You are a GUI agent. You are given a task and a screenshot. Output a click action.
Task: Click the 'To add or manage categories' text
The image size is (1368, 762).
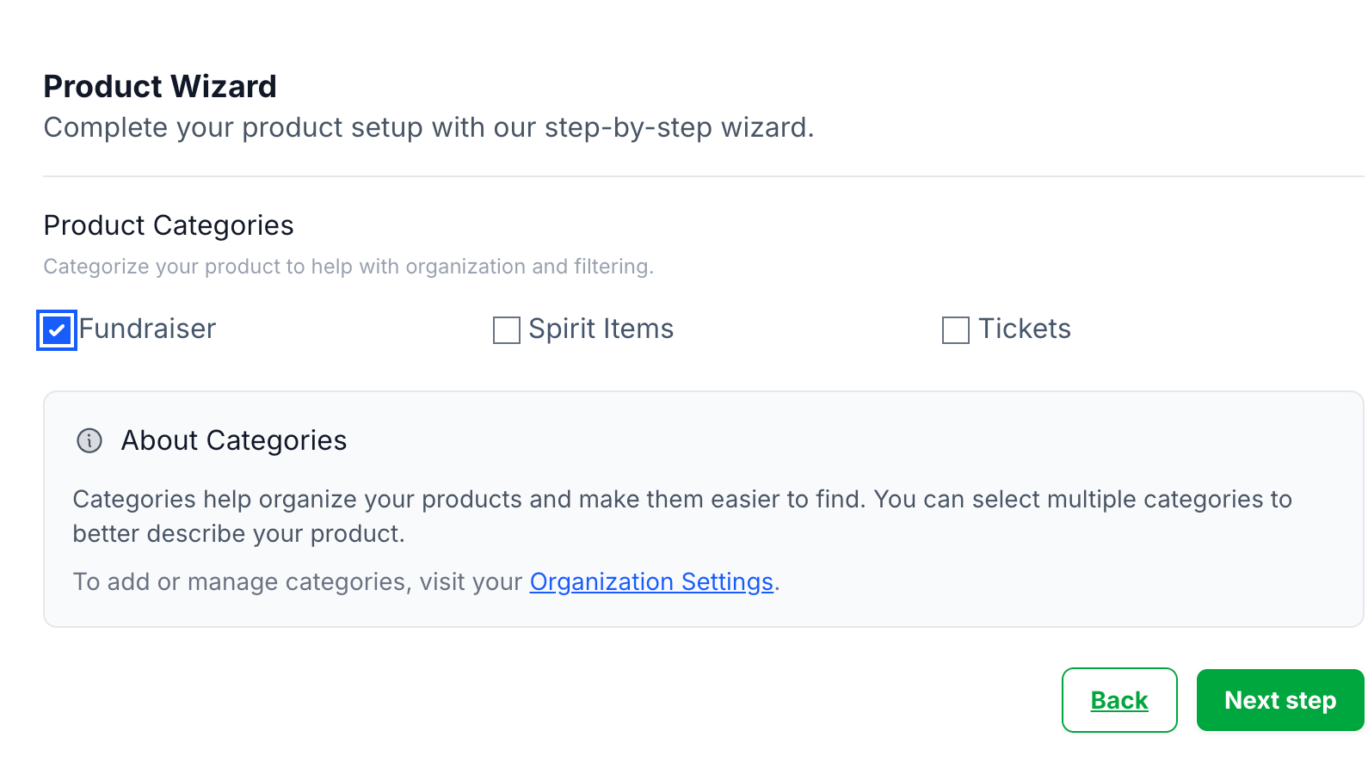pos(297,582)
